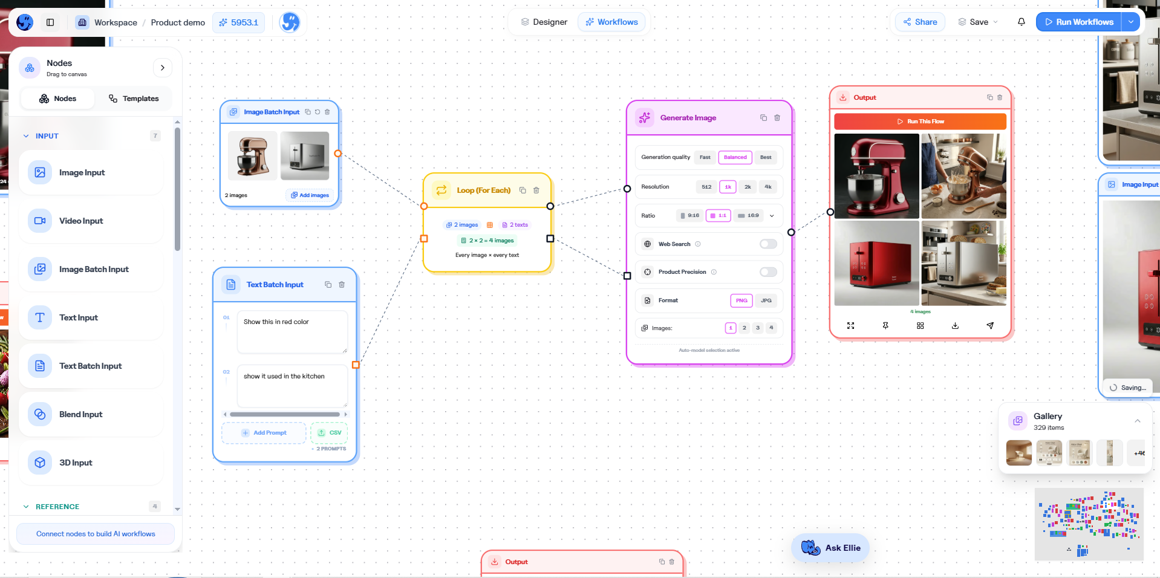Enable the Product Precision toggle
This screenshot has width=1160, height=578.
(x=768, y=272)
